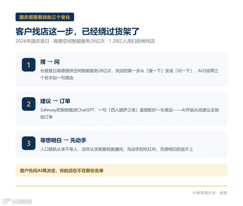Click the card title '搜 → 问'
The image size is (243, 206).
tap(50, 62)
